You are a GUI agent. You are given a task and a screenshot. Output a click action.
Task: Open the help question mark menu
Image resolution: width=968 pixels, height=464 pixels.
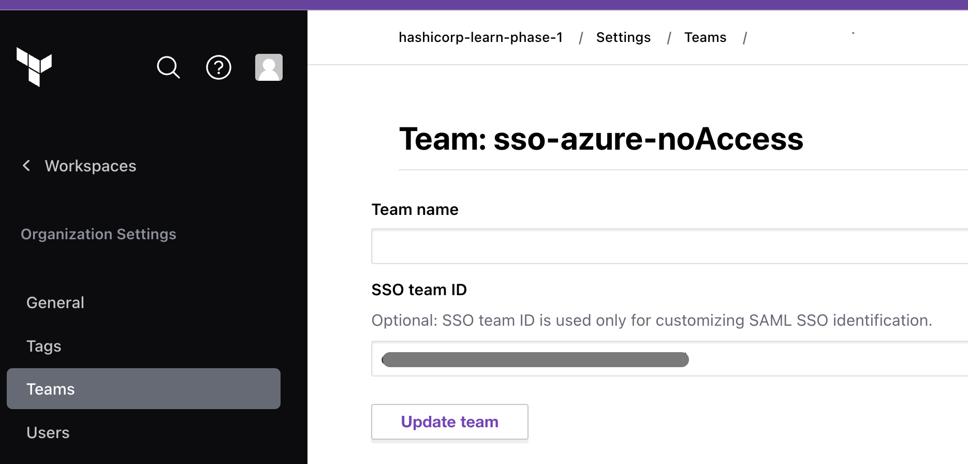coord(218,67)
